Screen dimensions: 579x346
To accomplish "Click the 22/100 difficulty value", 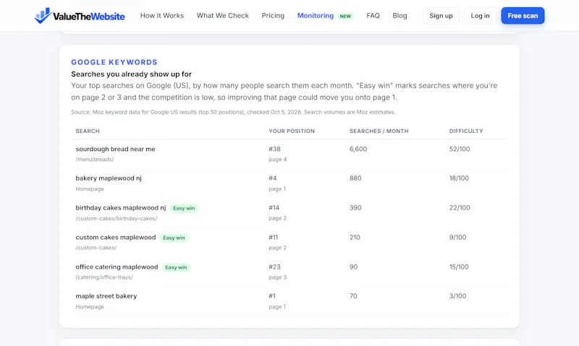I will point(460,208).
